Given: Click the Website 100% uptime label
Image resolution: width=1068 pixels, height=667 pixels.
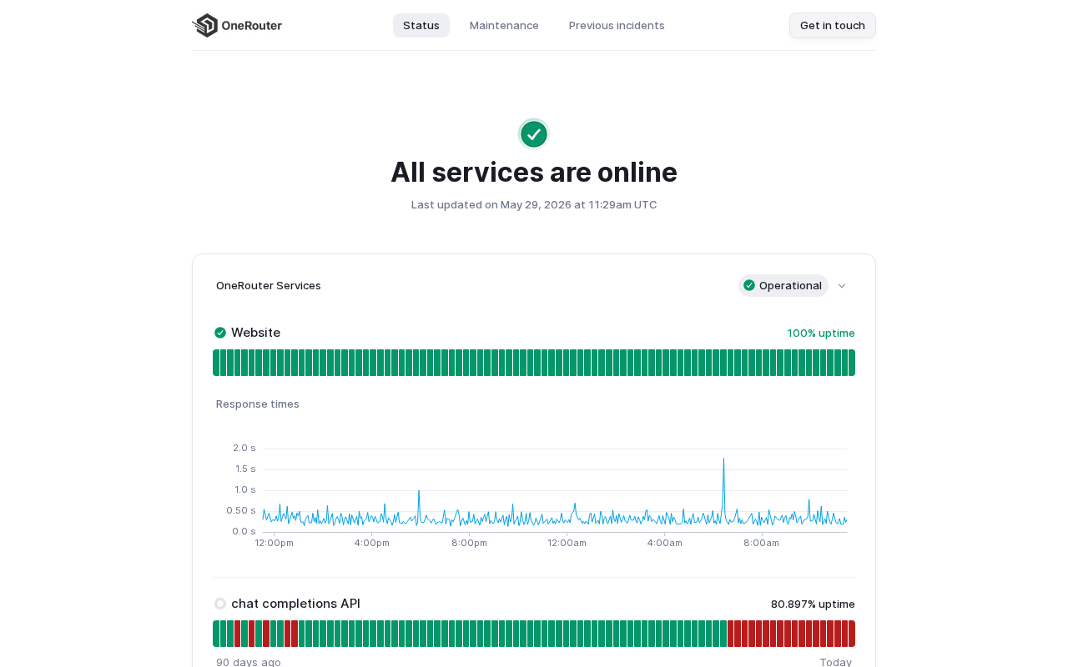Looking at the screenshot, I should [821, 333].
